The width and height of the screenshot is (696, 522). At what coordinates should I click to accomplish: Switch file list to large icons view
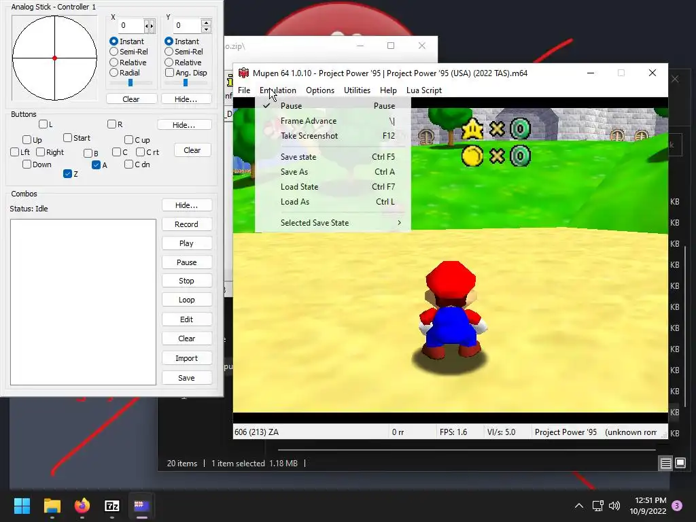pyautogui.click(x=680, y=464)
